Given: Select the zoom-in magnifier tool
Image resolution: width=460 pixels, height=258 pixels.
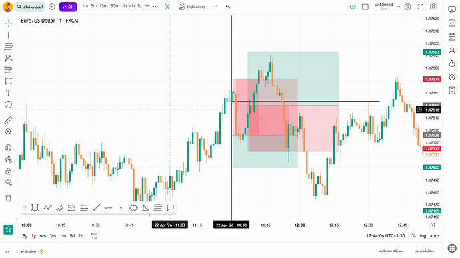Looking at the screenshot, I should tap(8, 132).
